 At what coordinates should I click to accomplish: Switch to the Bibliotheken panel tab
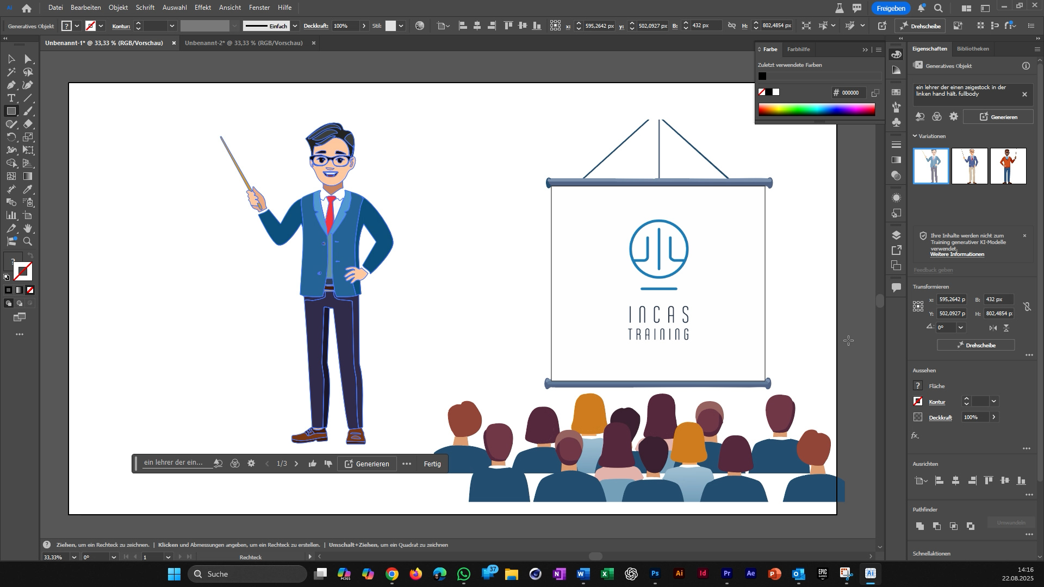[x=973, y=49]
